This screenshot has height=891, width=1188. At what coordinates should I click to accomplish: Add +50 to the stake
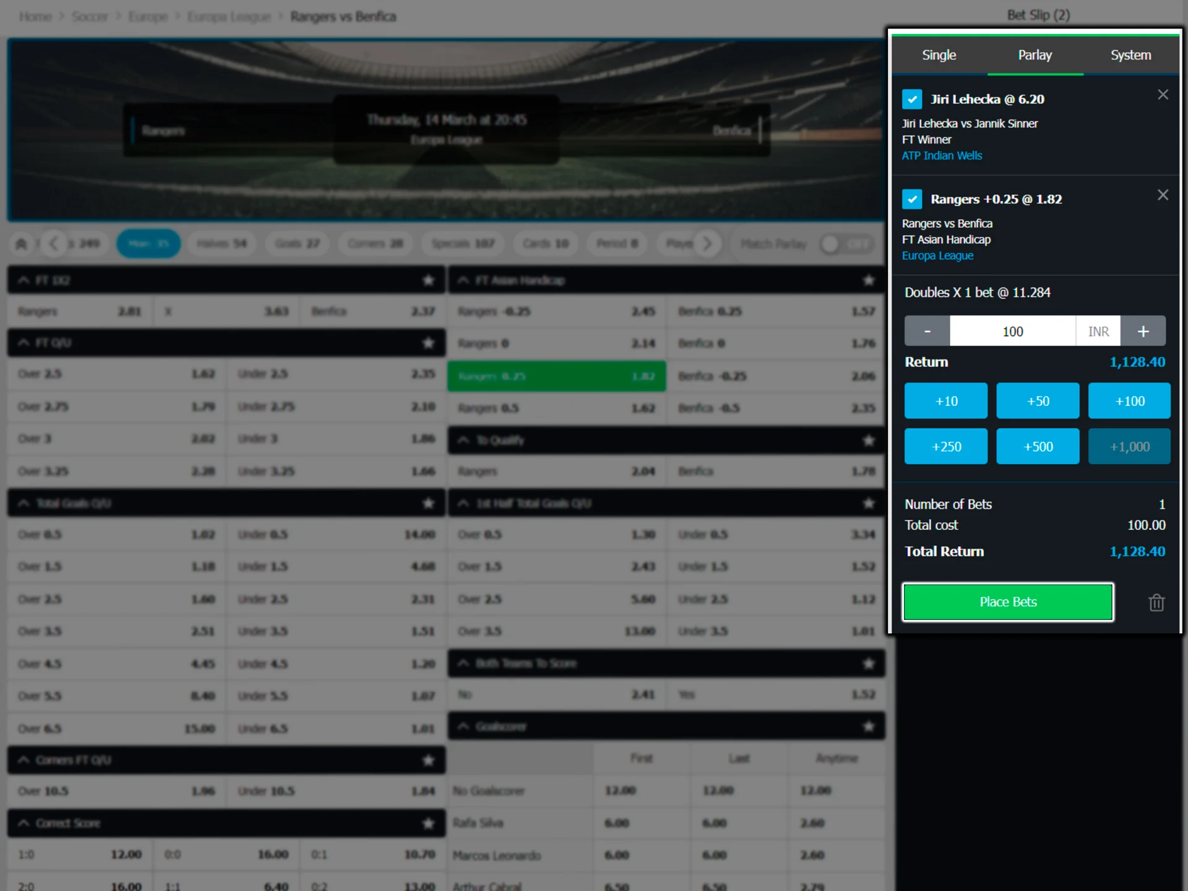[1038, 401]
